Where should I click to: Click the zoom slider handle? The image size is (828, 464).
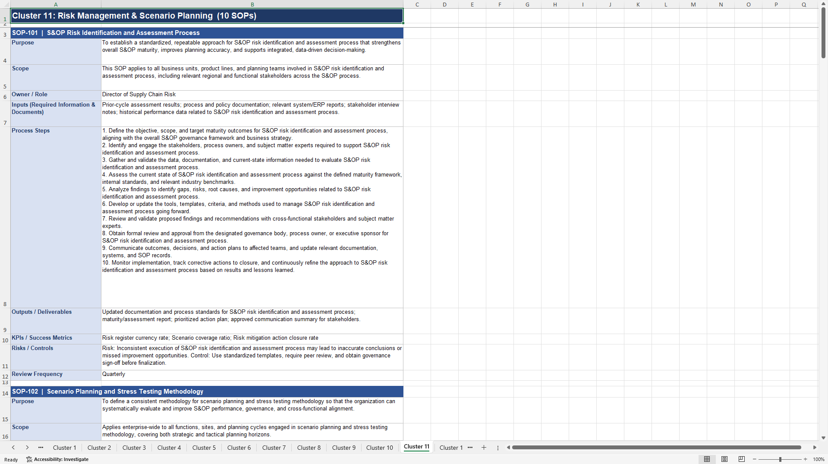pos(780,460)
